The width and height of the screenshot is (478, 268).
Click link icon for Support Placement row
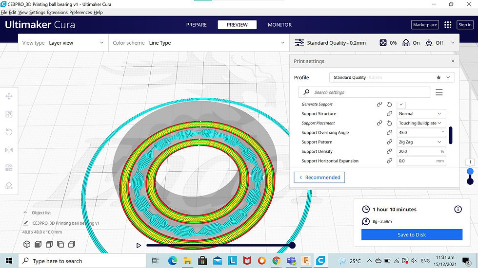pyautogui.click(x=379, y=123)
